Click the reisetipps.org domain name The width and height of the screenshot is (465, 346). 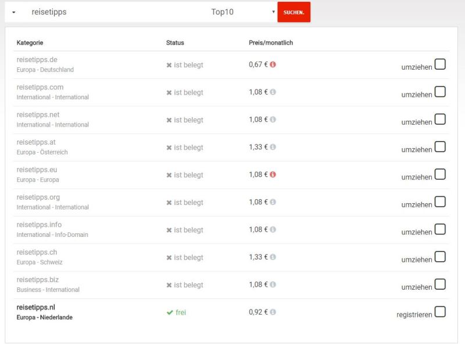(38, 197)
